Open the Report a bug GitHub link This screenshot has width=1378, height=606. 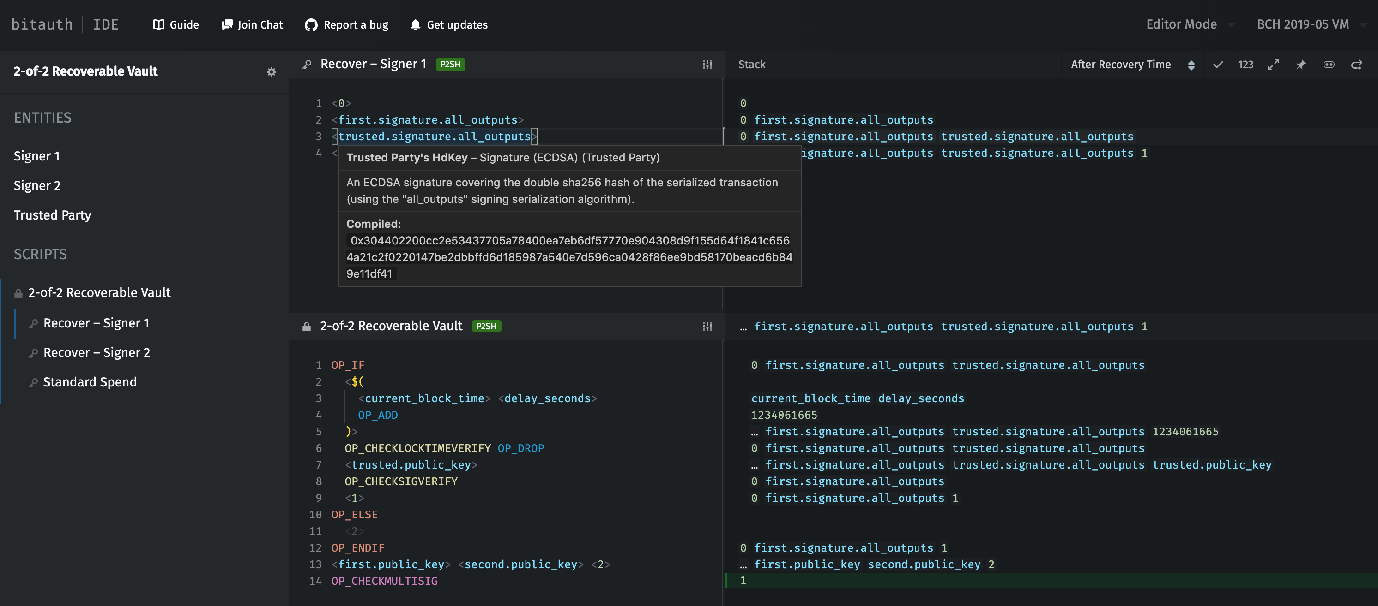pos(346,24)
